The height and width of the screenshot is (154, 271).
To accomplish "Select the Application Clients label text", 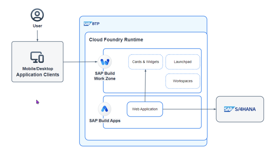I will (38, 75).
